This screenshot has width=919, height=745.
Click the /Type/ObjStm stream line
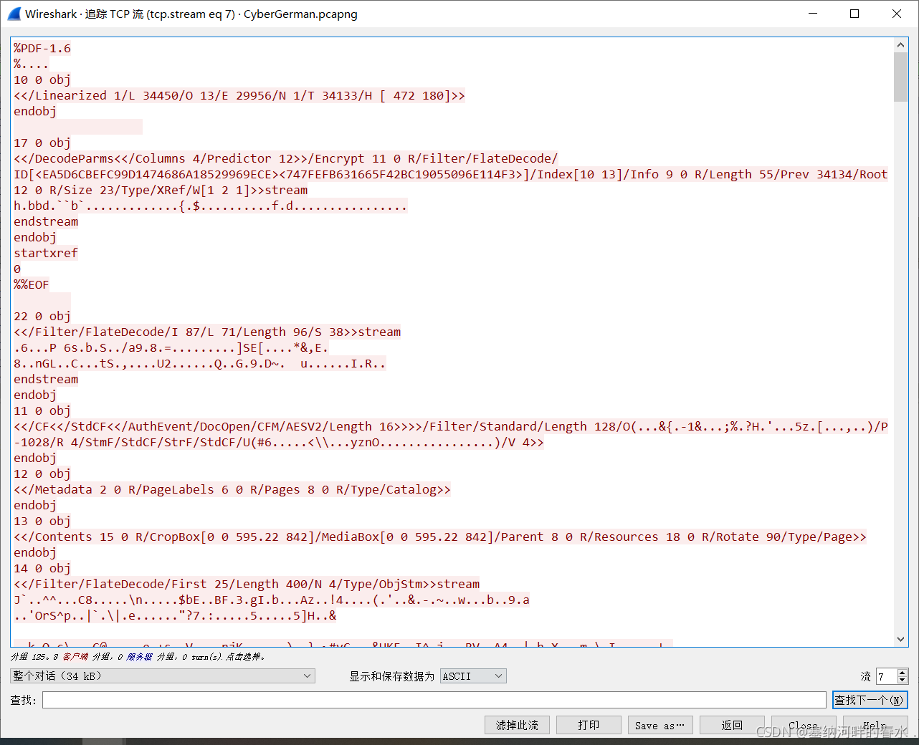[x=247, y=584]
